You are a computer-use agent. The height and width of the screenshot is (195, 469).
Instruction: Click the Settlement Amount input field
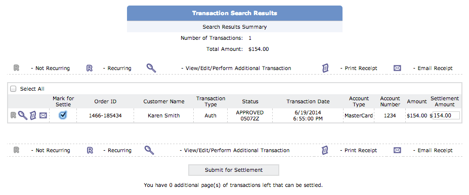pos(446,115)
